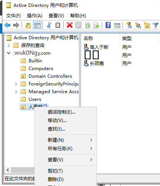Open the Help question mark icon

click(x=108, y=25)
